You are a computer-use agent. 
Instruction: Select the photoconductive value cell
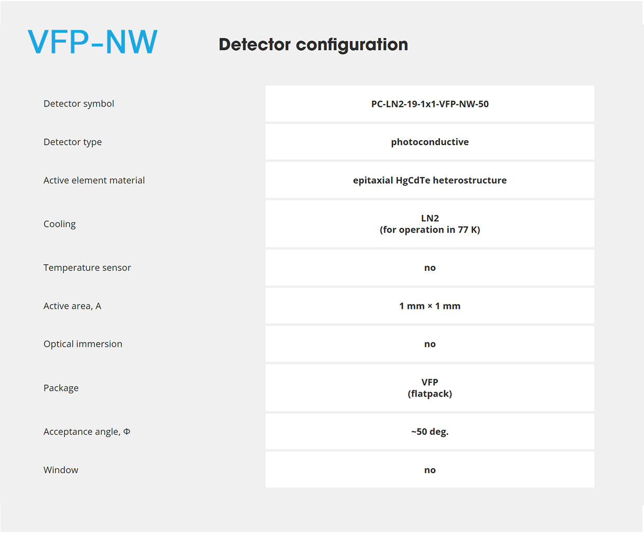(x=430, y=142)
